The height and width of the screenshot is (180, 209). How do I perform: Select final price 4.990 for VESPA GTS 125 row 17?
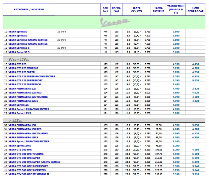coord(176,64)
